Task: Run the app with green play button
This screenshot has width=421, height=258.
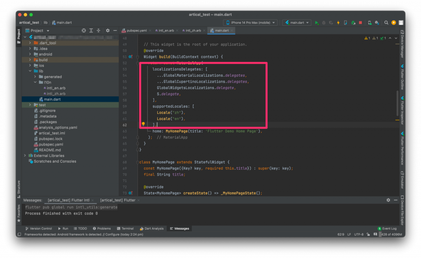Action: pyautogui.click(x=317, y=23)
